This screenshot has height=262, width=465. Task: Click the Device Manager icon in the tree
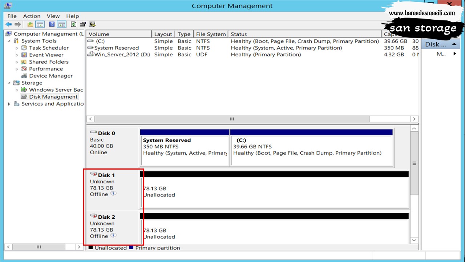(24, 76)
